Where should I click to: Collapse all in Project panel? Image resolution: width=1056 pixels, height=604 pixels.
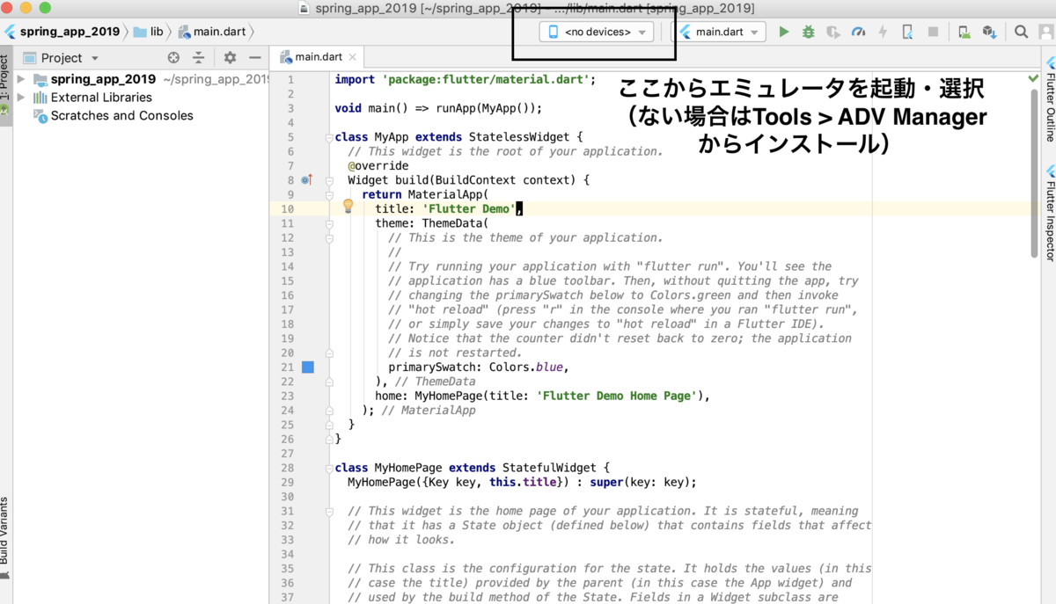pos(198,57)
